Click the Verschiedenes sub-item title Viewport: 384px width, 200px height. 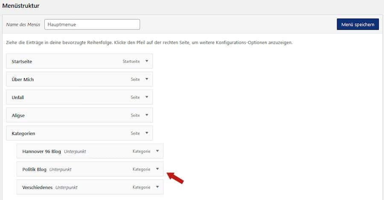point(37,187)
